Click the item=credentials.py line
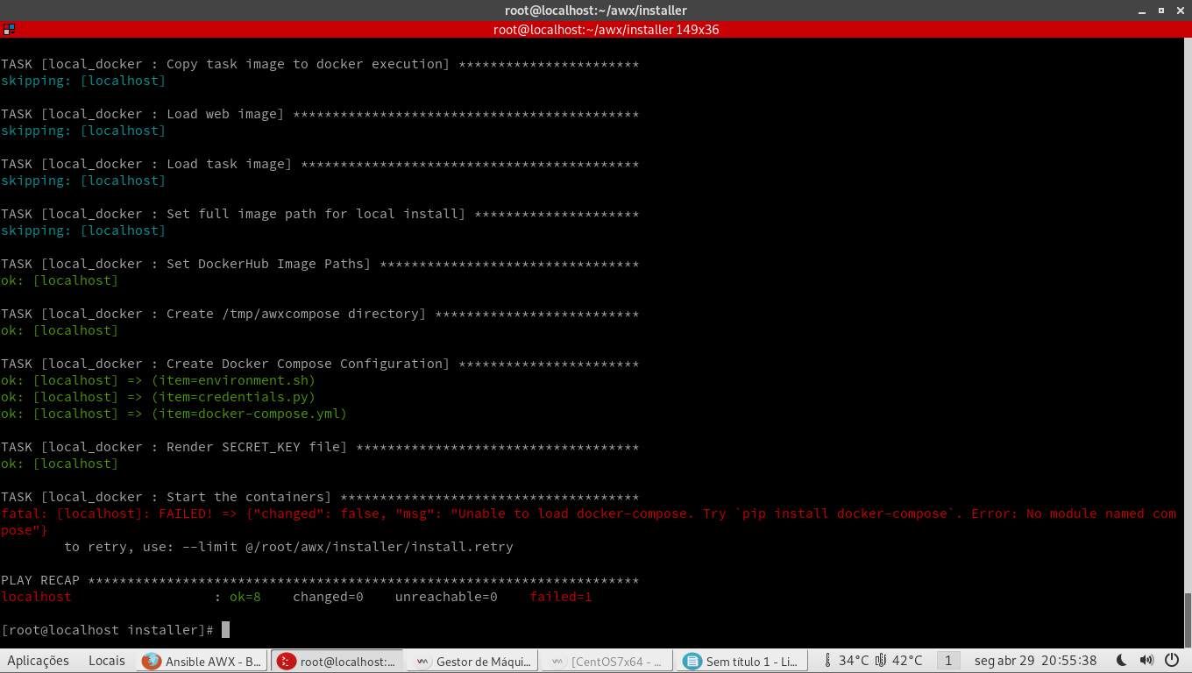Screen dimensions: 1192x673 tap(158, 397)
